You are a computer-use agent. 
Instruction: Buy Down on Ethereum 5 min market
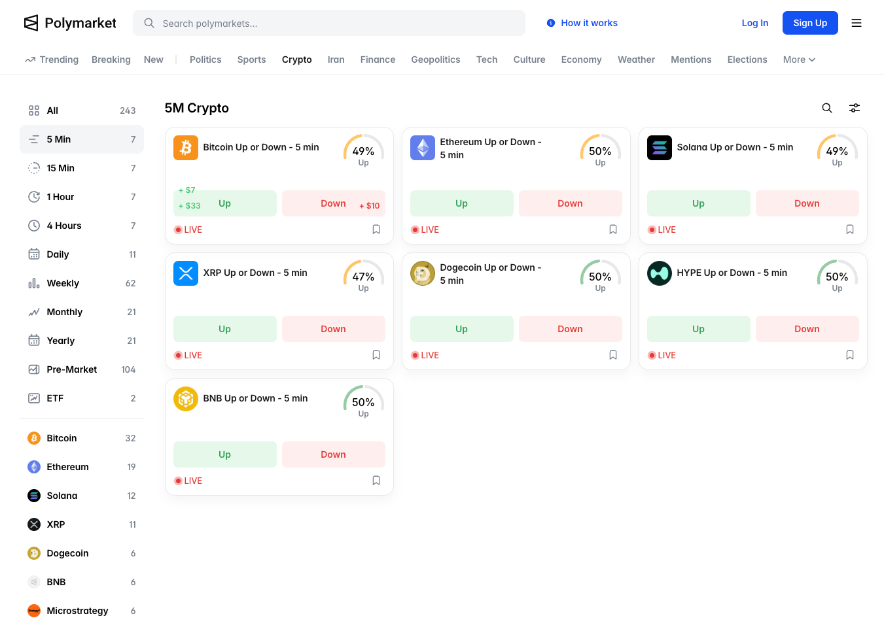coord(571,203)
